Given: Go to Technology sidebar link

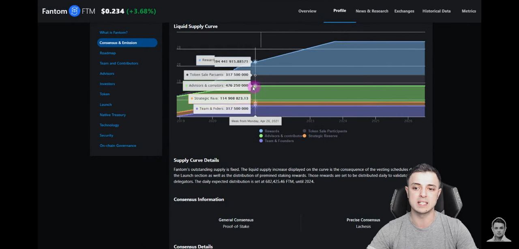Looking at the screenshot, I should click(x=109, y=125).
